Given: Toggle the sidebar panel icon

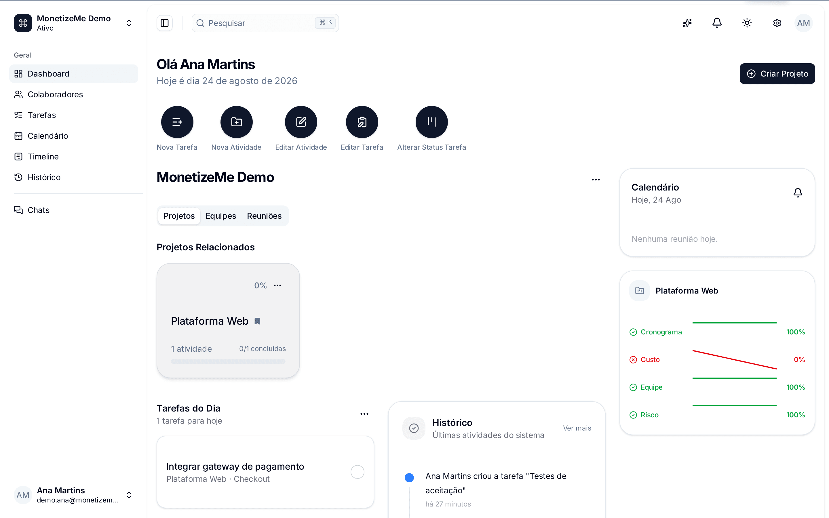Looking at the screenshot, I should (x=165, y=23).
